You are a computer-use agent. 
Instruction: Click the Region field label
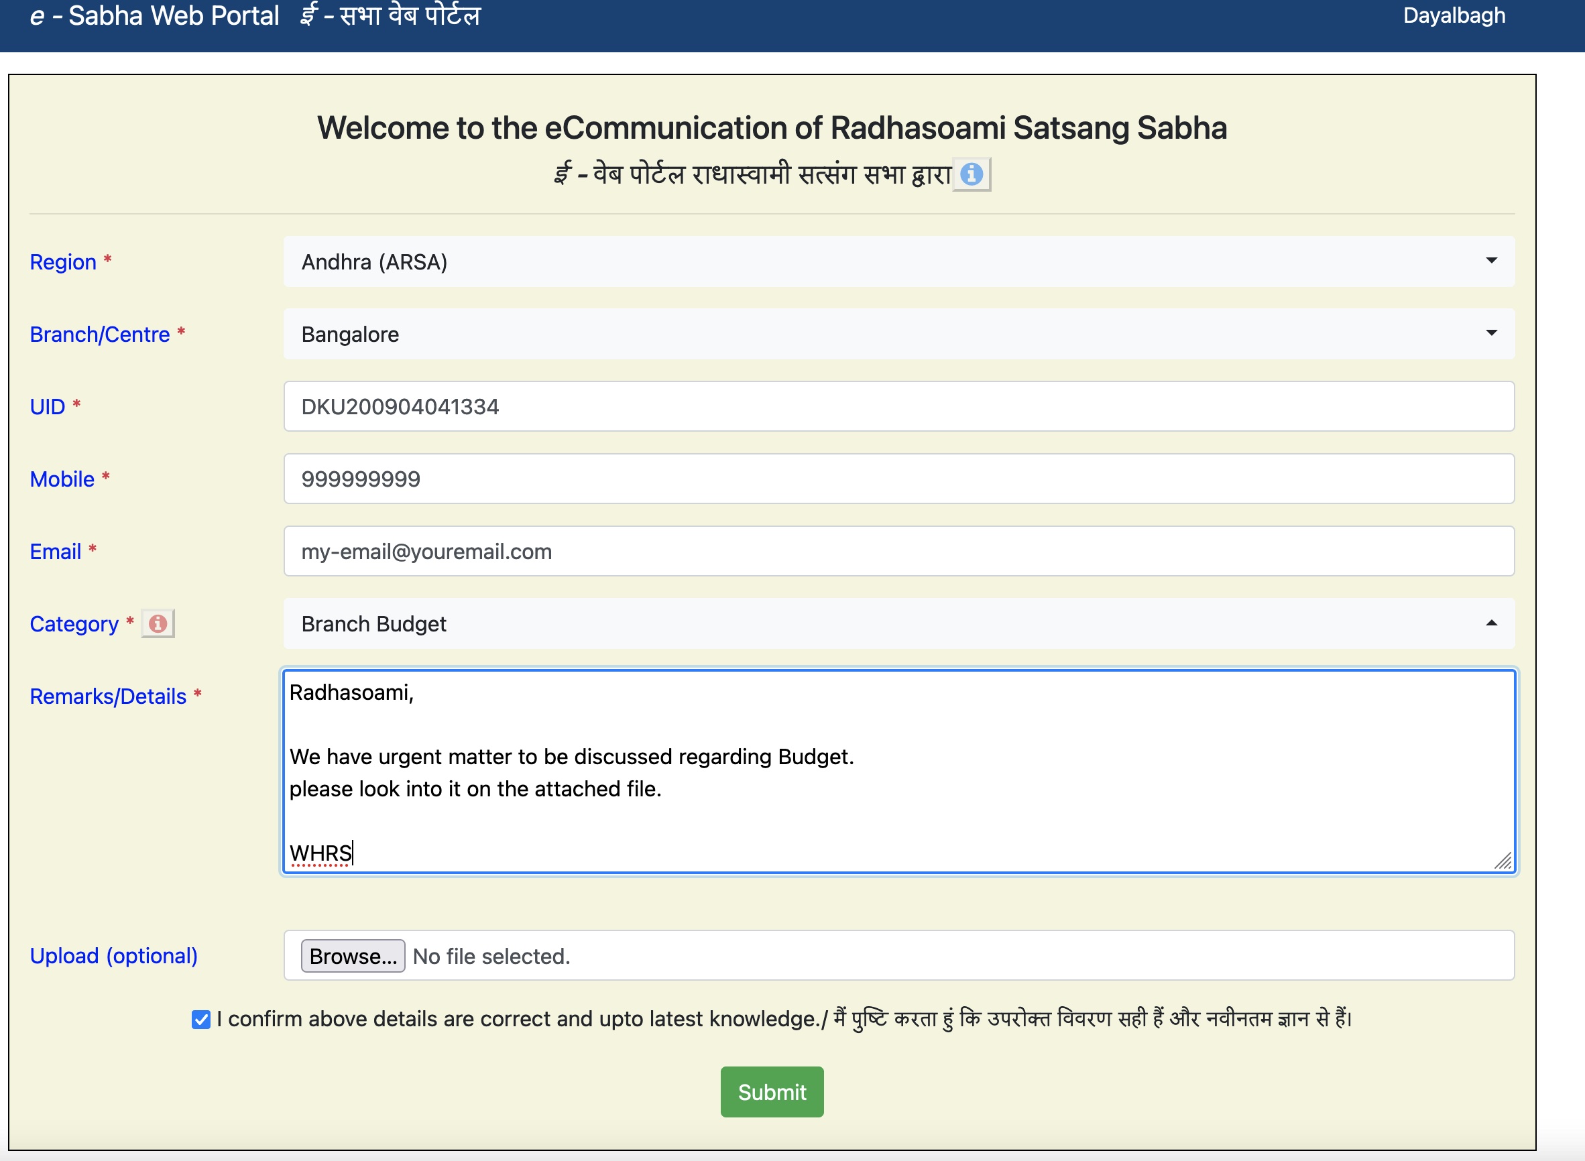[62, 262]
